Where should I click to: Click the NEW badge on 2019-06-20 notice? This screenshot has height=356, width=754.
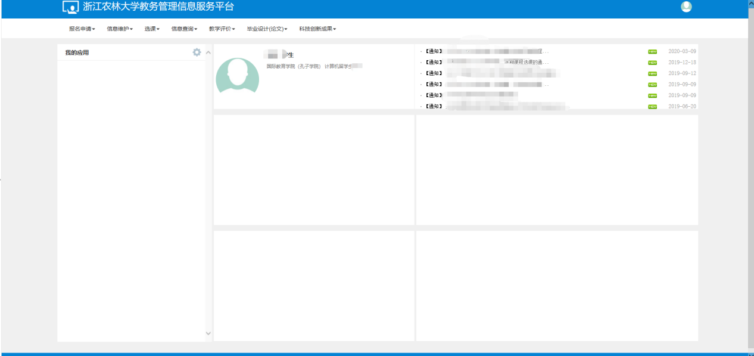tap(652, 107)
